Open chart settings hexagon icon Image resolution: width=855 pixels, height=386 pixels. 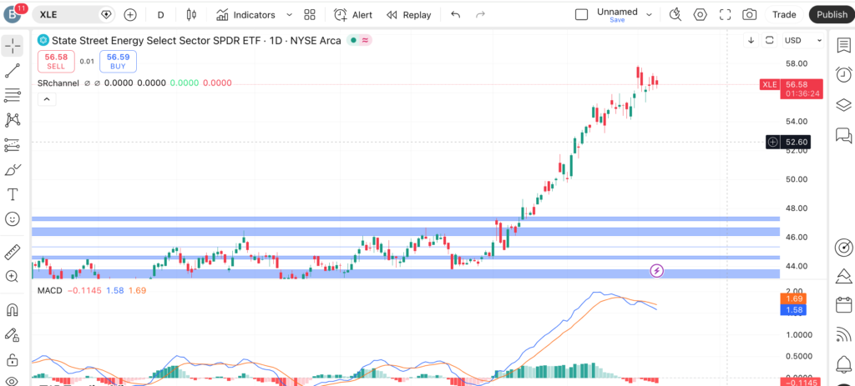pyautogui.click(x=701, y=15)
